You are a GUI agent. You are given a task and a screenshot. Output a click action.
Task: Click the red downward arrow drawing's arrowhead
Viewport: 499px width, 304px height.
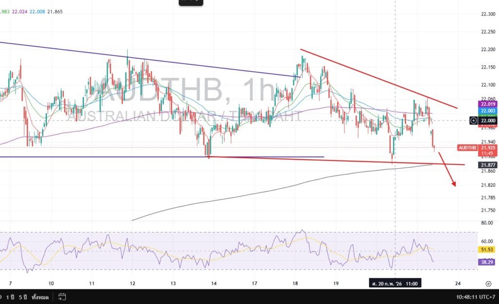[x=454, y=184]
